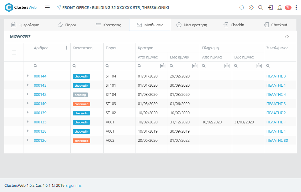Open the Checkout tab
The height and width of the screenshot is (192, 301).
[276, 25]
